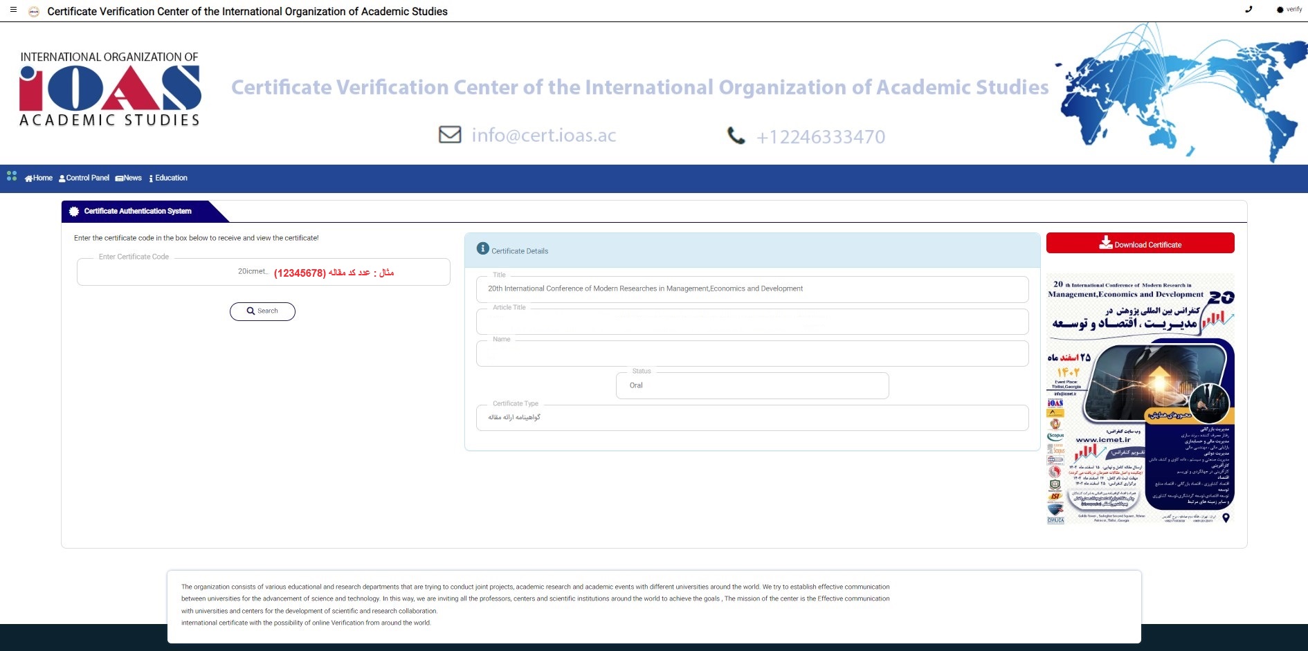This screenshot has width=1308, height=651.
Task: Open Control Panel menu item
Action: click(84, 178)
